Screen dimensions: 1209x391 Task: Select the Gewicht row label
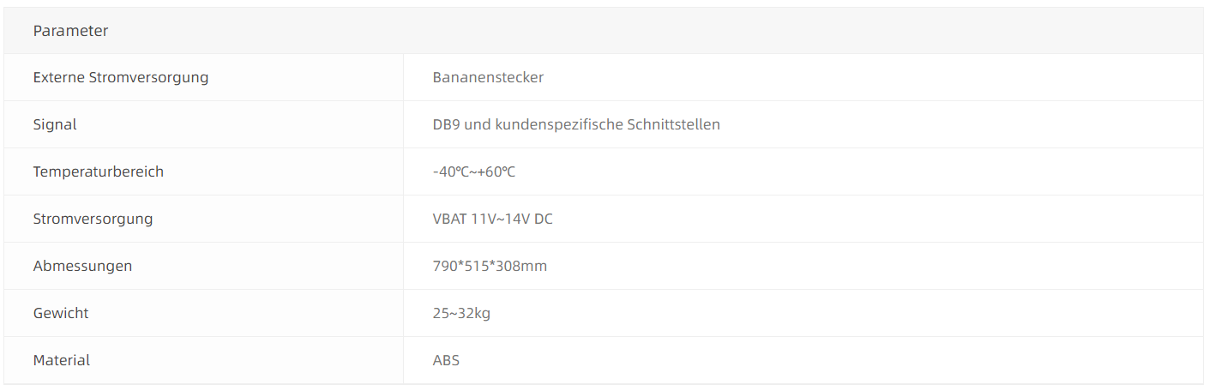tap(61, 313)
